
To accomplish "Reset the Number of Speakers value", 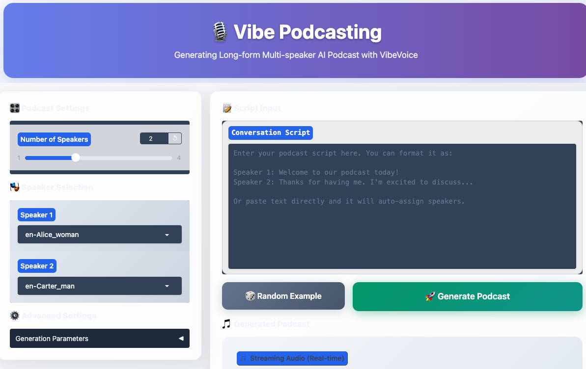I will [175, 138].
